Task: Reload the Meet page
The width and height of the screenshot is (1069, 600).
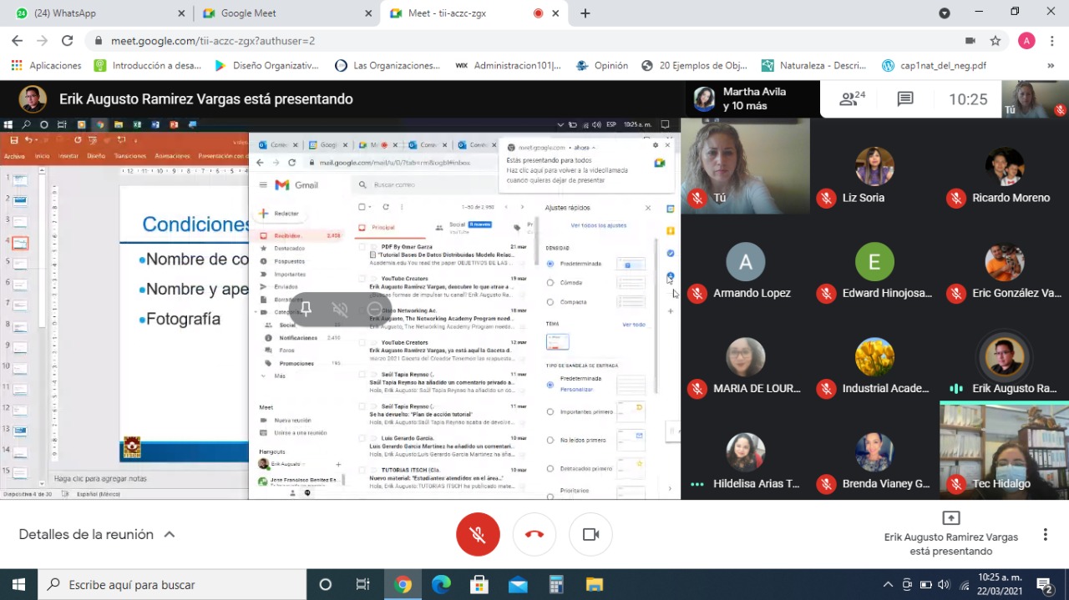Action: 68,41
